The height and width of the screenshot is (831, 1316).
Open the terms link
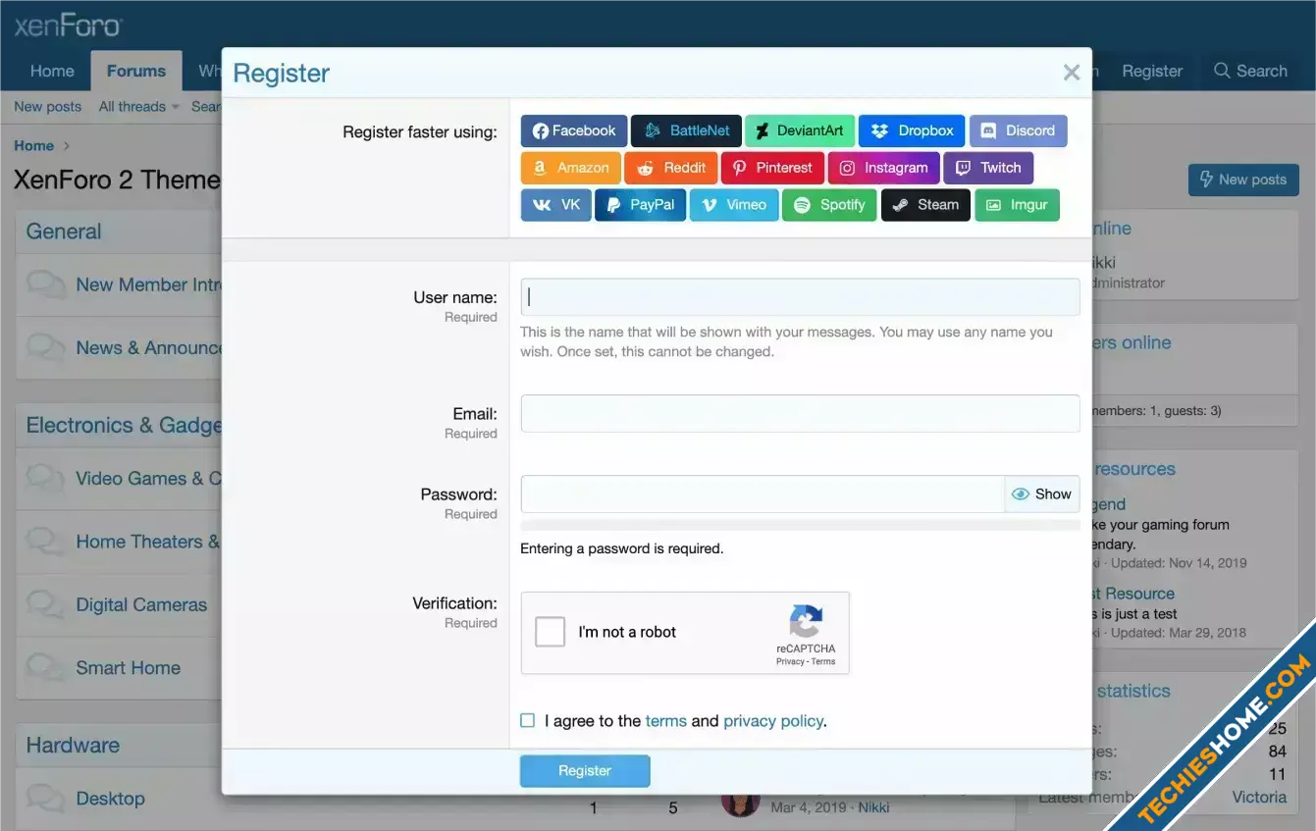pyautogui.click(x=666, y=721)
